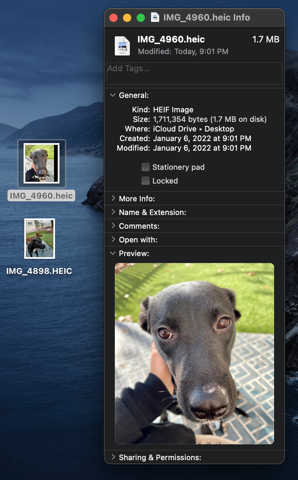Click the Kind value HEIF Image
Screen dimensions: 298x480
point(173,110)
